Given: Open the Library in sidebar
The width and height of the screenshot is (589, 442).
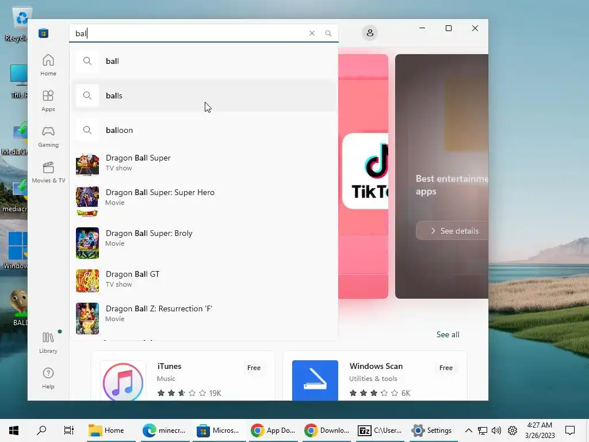Looking at the screenshot, I should click(48, 342).
